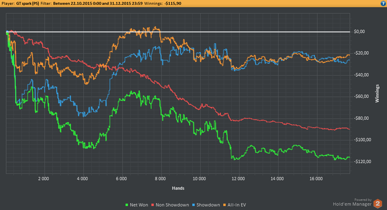Click the player name GT spark (PS)
The height and width of the screenshot is (210, 387).
(x=28, y=3)
